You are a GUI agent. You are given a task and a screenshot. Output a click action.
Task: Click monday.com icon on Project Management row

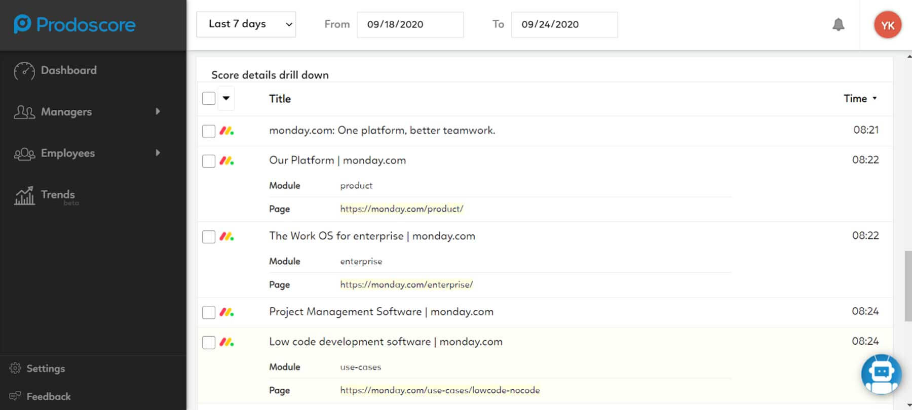(226, 312)
